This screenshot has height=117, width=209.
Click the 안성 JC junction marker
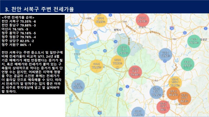(x=121, y=21)
